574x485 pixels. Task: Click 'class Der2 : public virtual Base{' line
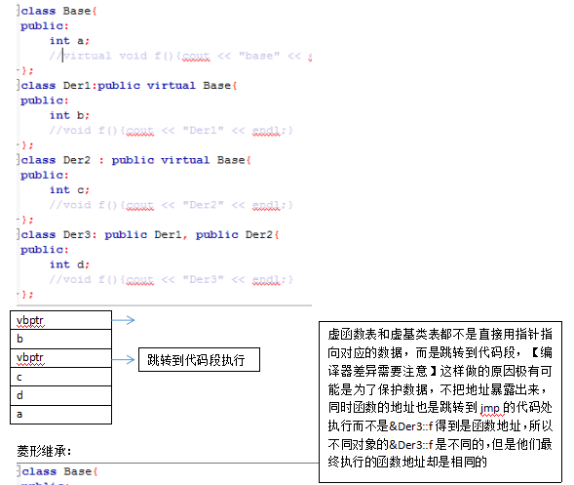[x=135, y=160]
